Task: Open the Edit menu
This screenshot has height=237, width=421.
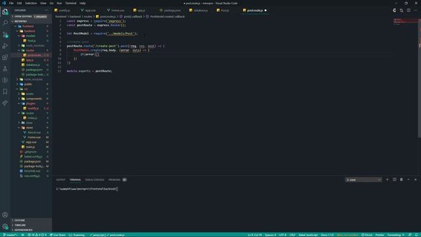Action: click(19, 3)
